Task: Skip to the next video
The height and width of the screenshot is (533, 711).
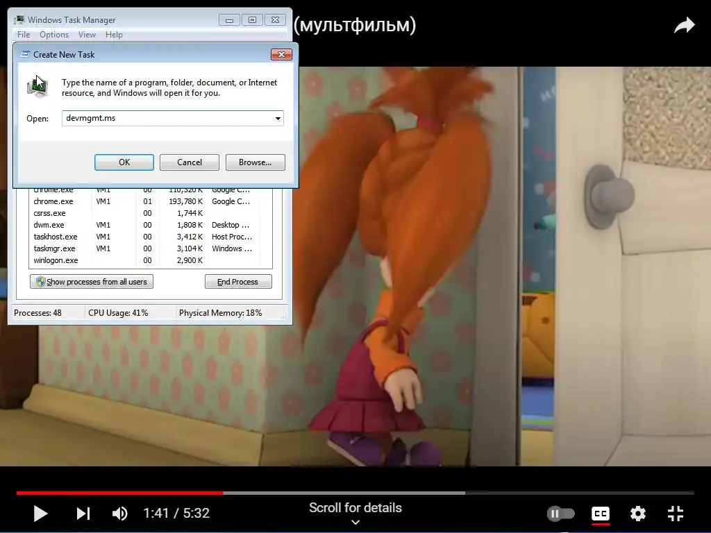Action: (x=83, y=514)
